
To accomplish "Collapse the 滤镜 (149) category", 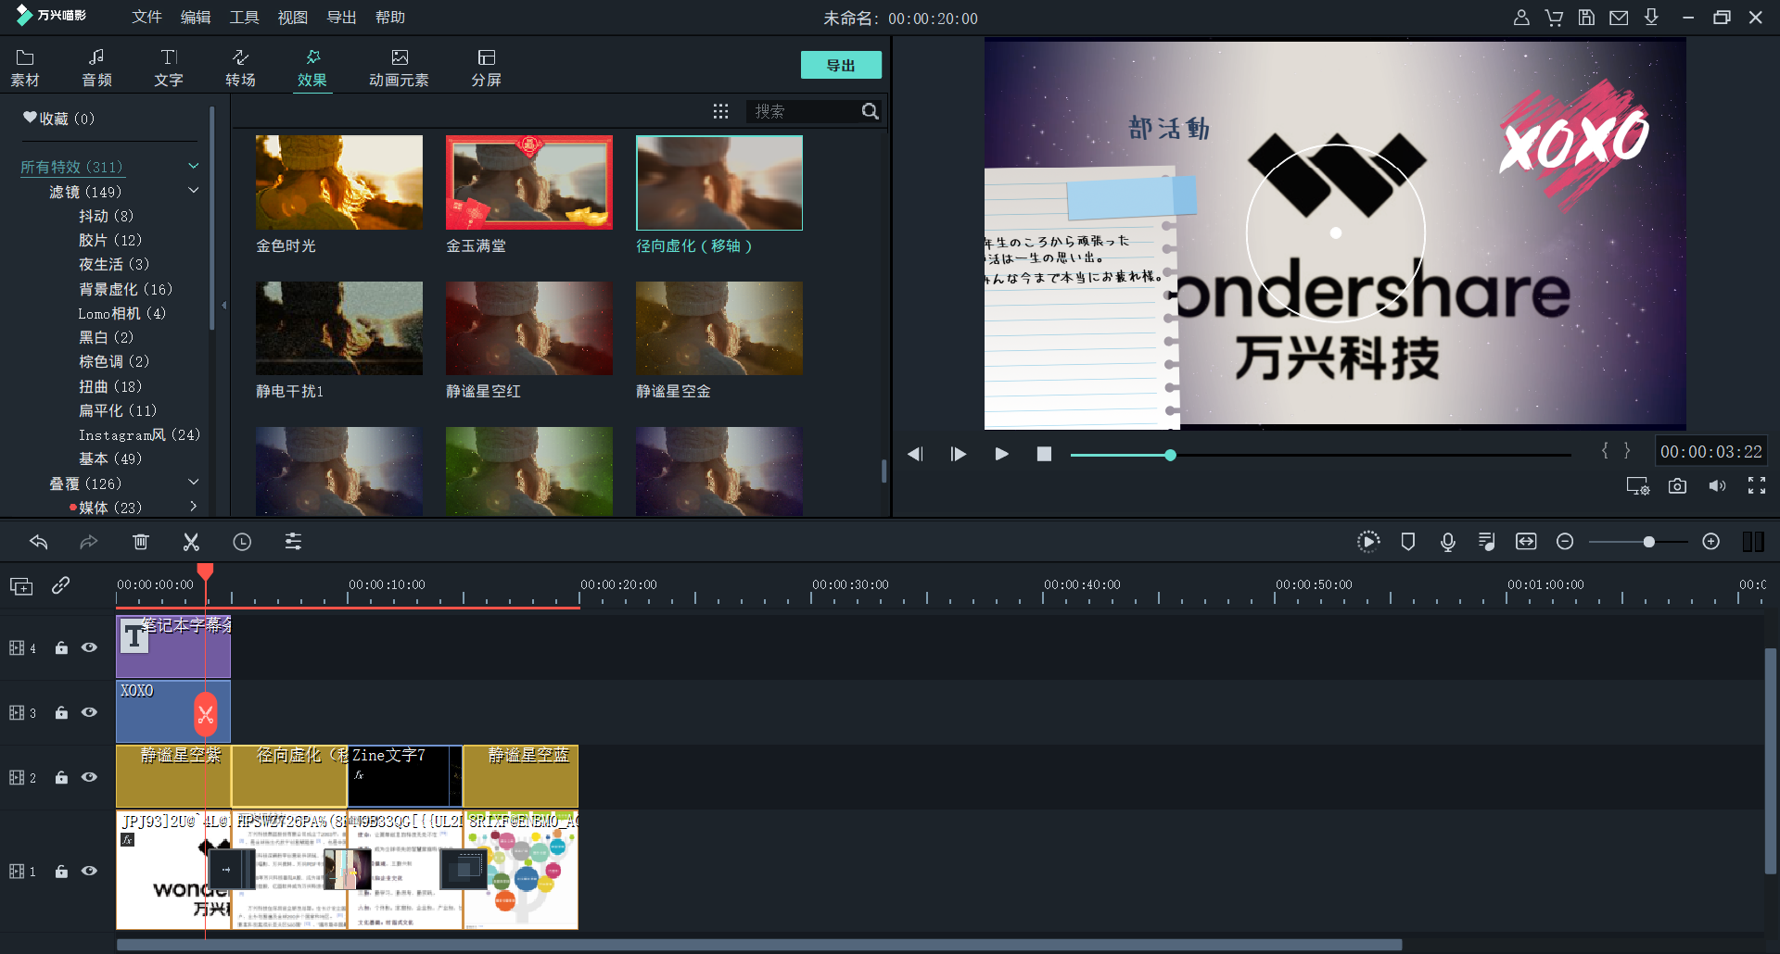I will point(194,191).
